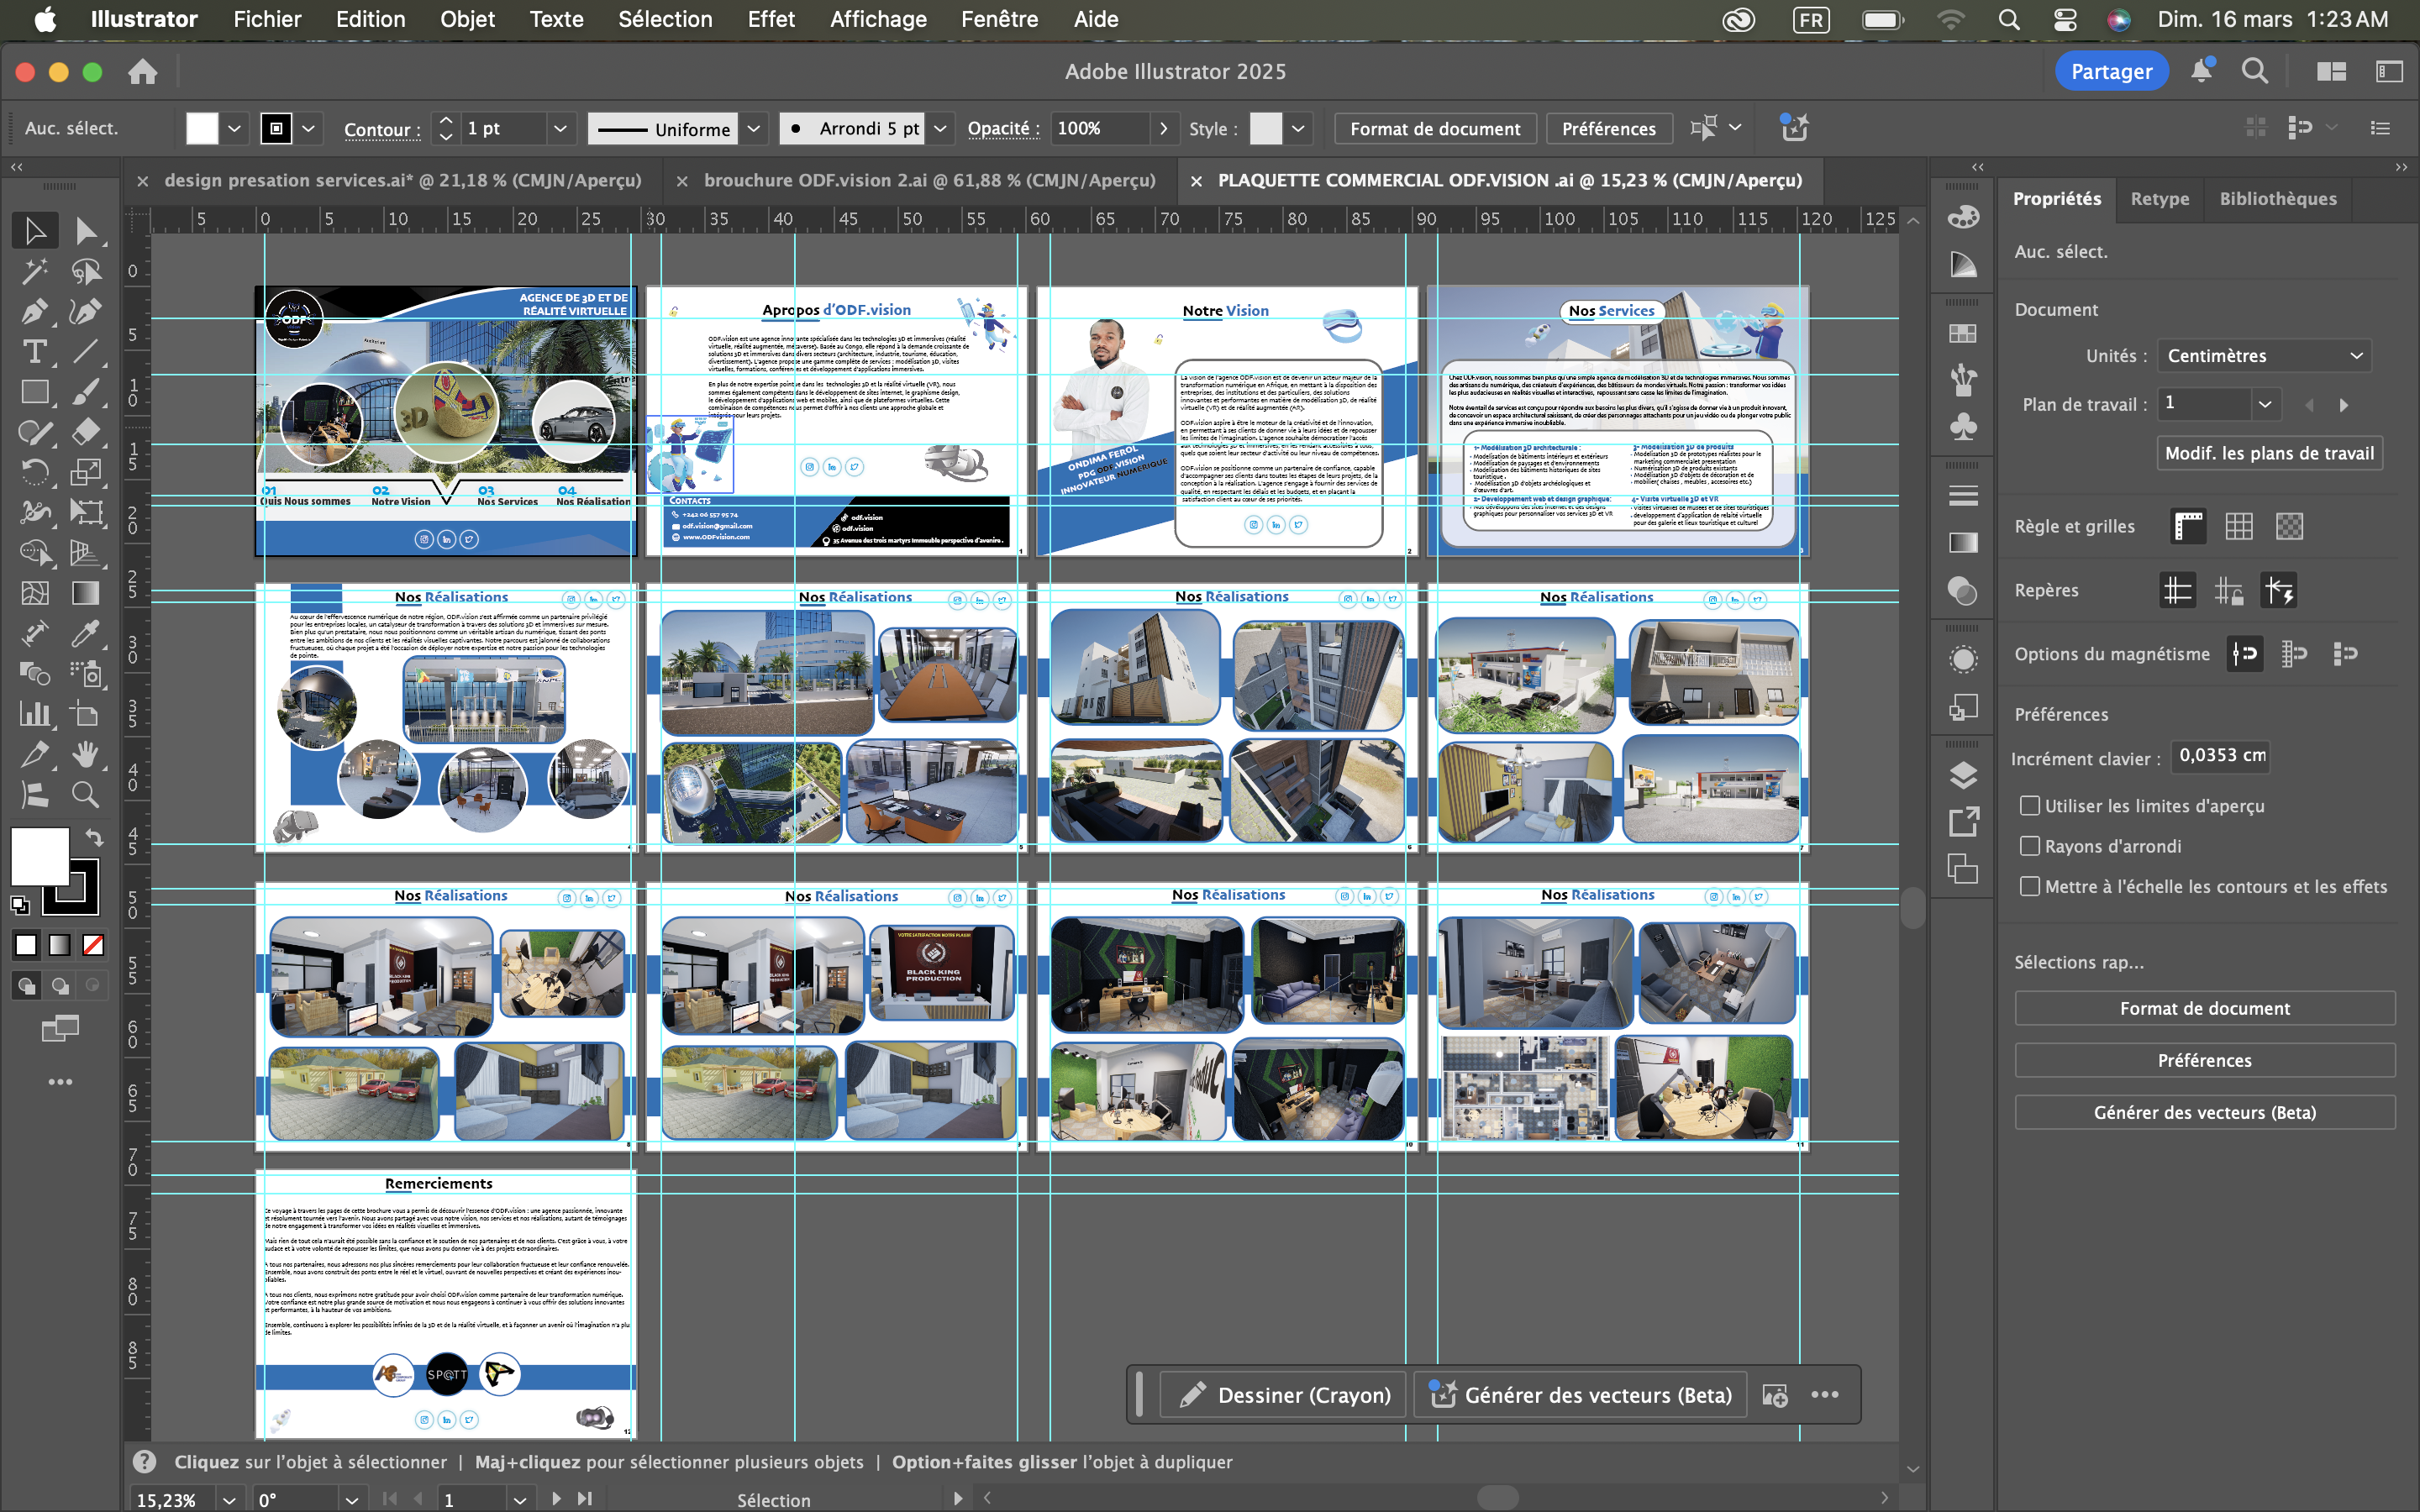2420x1512 pixels.
Task: Click Modif. les plans de travail
Action: point(2269,453)
